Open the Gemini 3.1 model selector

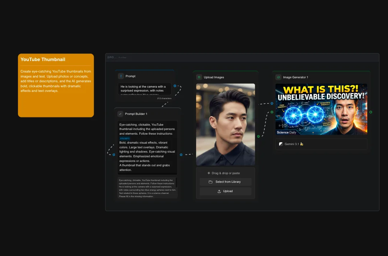point(321,144)
